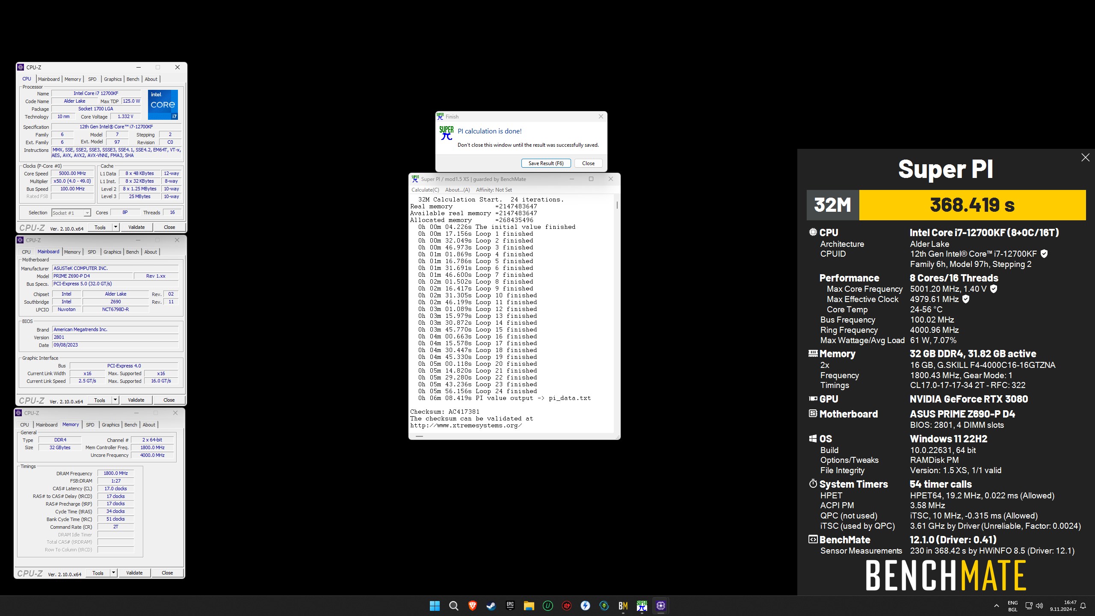This screenshot has width=1095, height=616.
Task: Open the About tab in the CPU-Z Memory window
Action: (x=149, y=425)
